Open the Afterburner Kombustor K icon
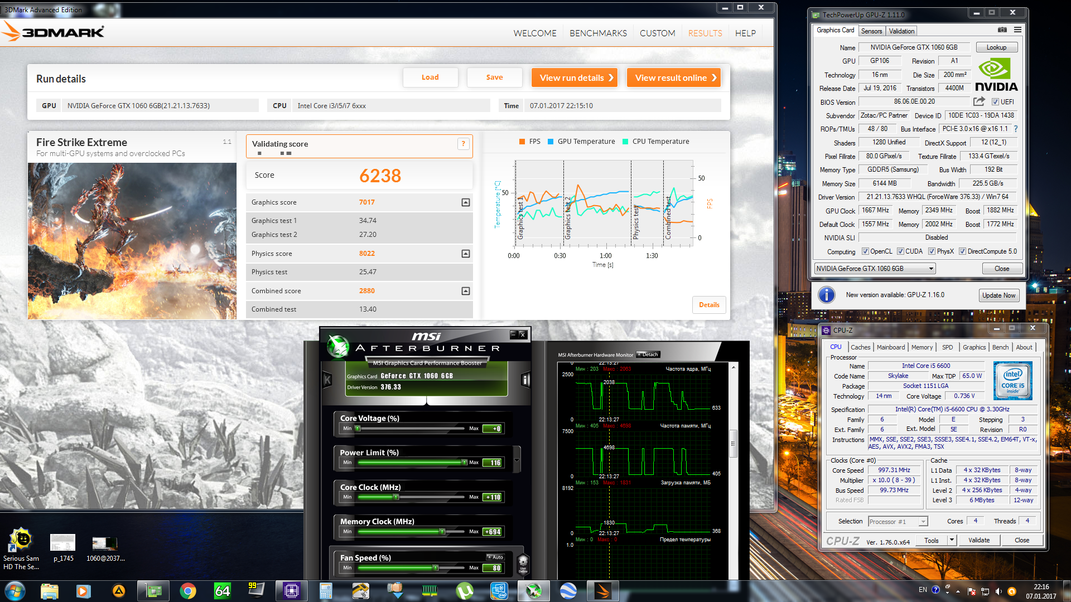The image size is (1071, 602). 327,380
